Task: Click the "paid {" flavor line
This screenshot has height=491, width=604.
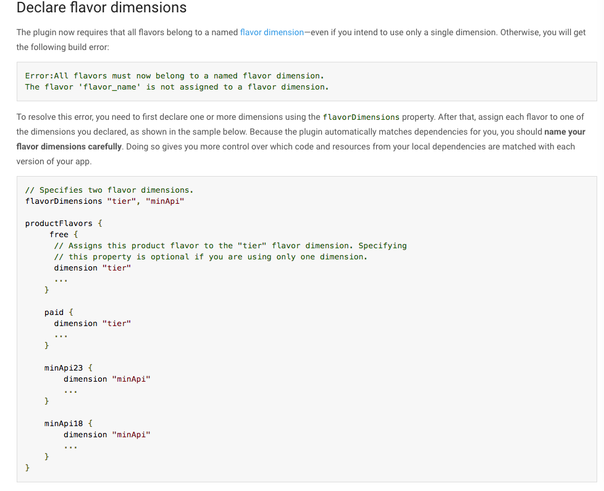Action: (x=59, y=313)
